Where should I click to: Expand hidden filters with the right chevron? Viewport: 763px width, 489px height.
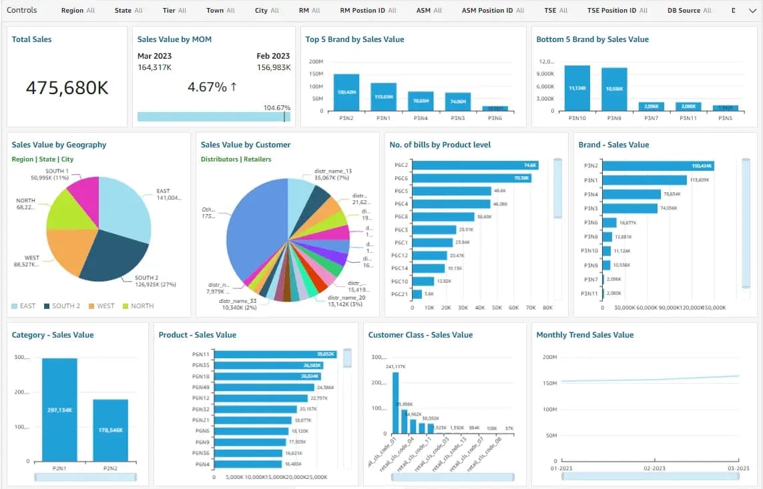click(753, 10)
